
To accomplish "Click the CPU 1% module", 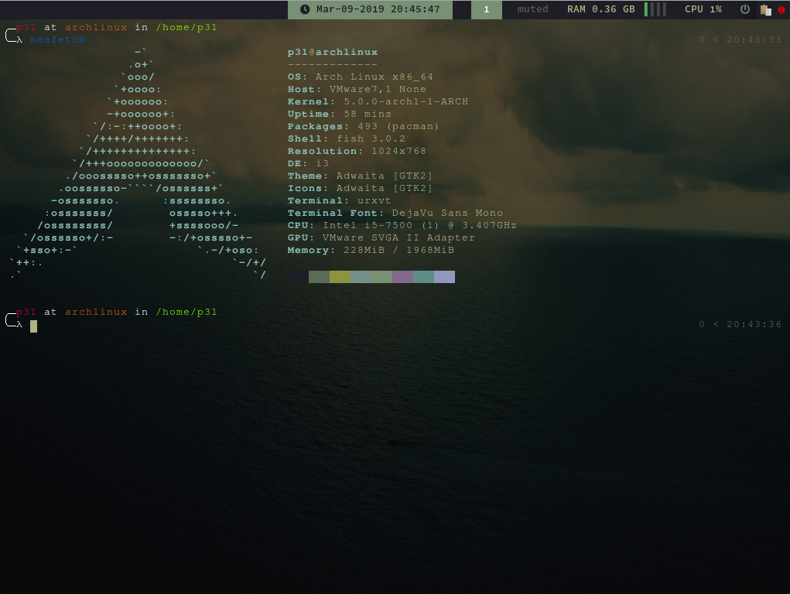I will pos(703,9).
